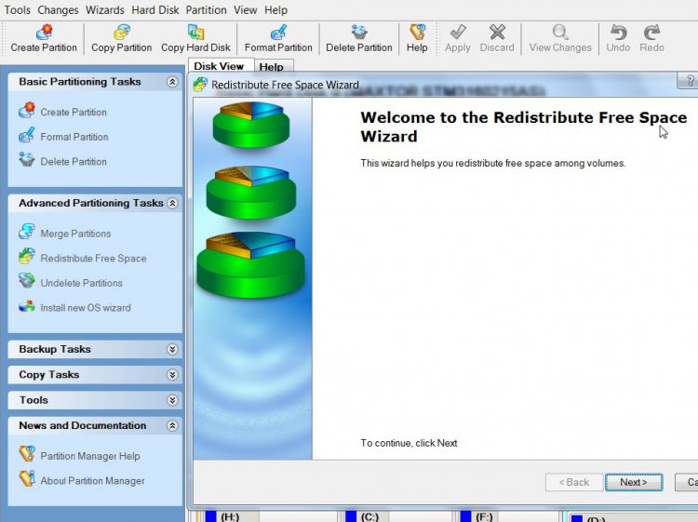
Task: Collapse the News and Documentation panel
Action: (x=172, y=426)
